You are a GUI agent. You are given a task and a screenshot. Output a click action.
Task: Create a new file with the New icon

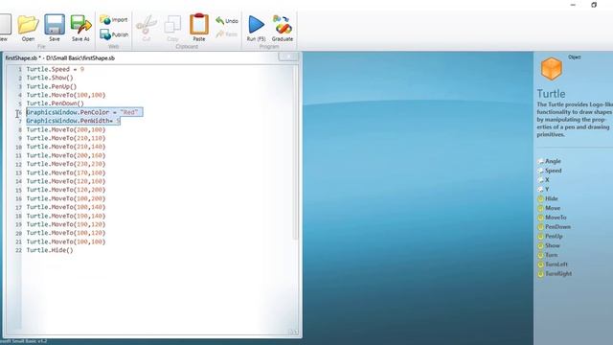pyautogui.click(x=5, y=28)
